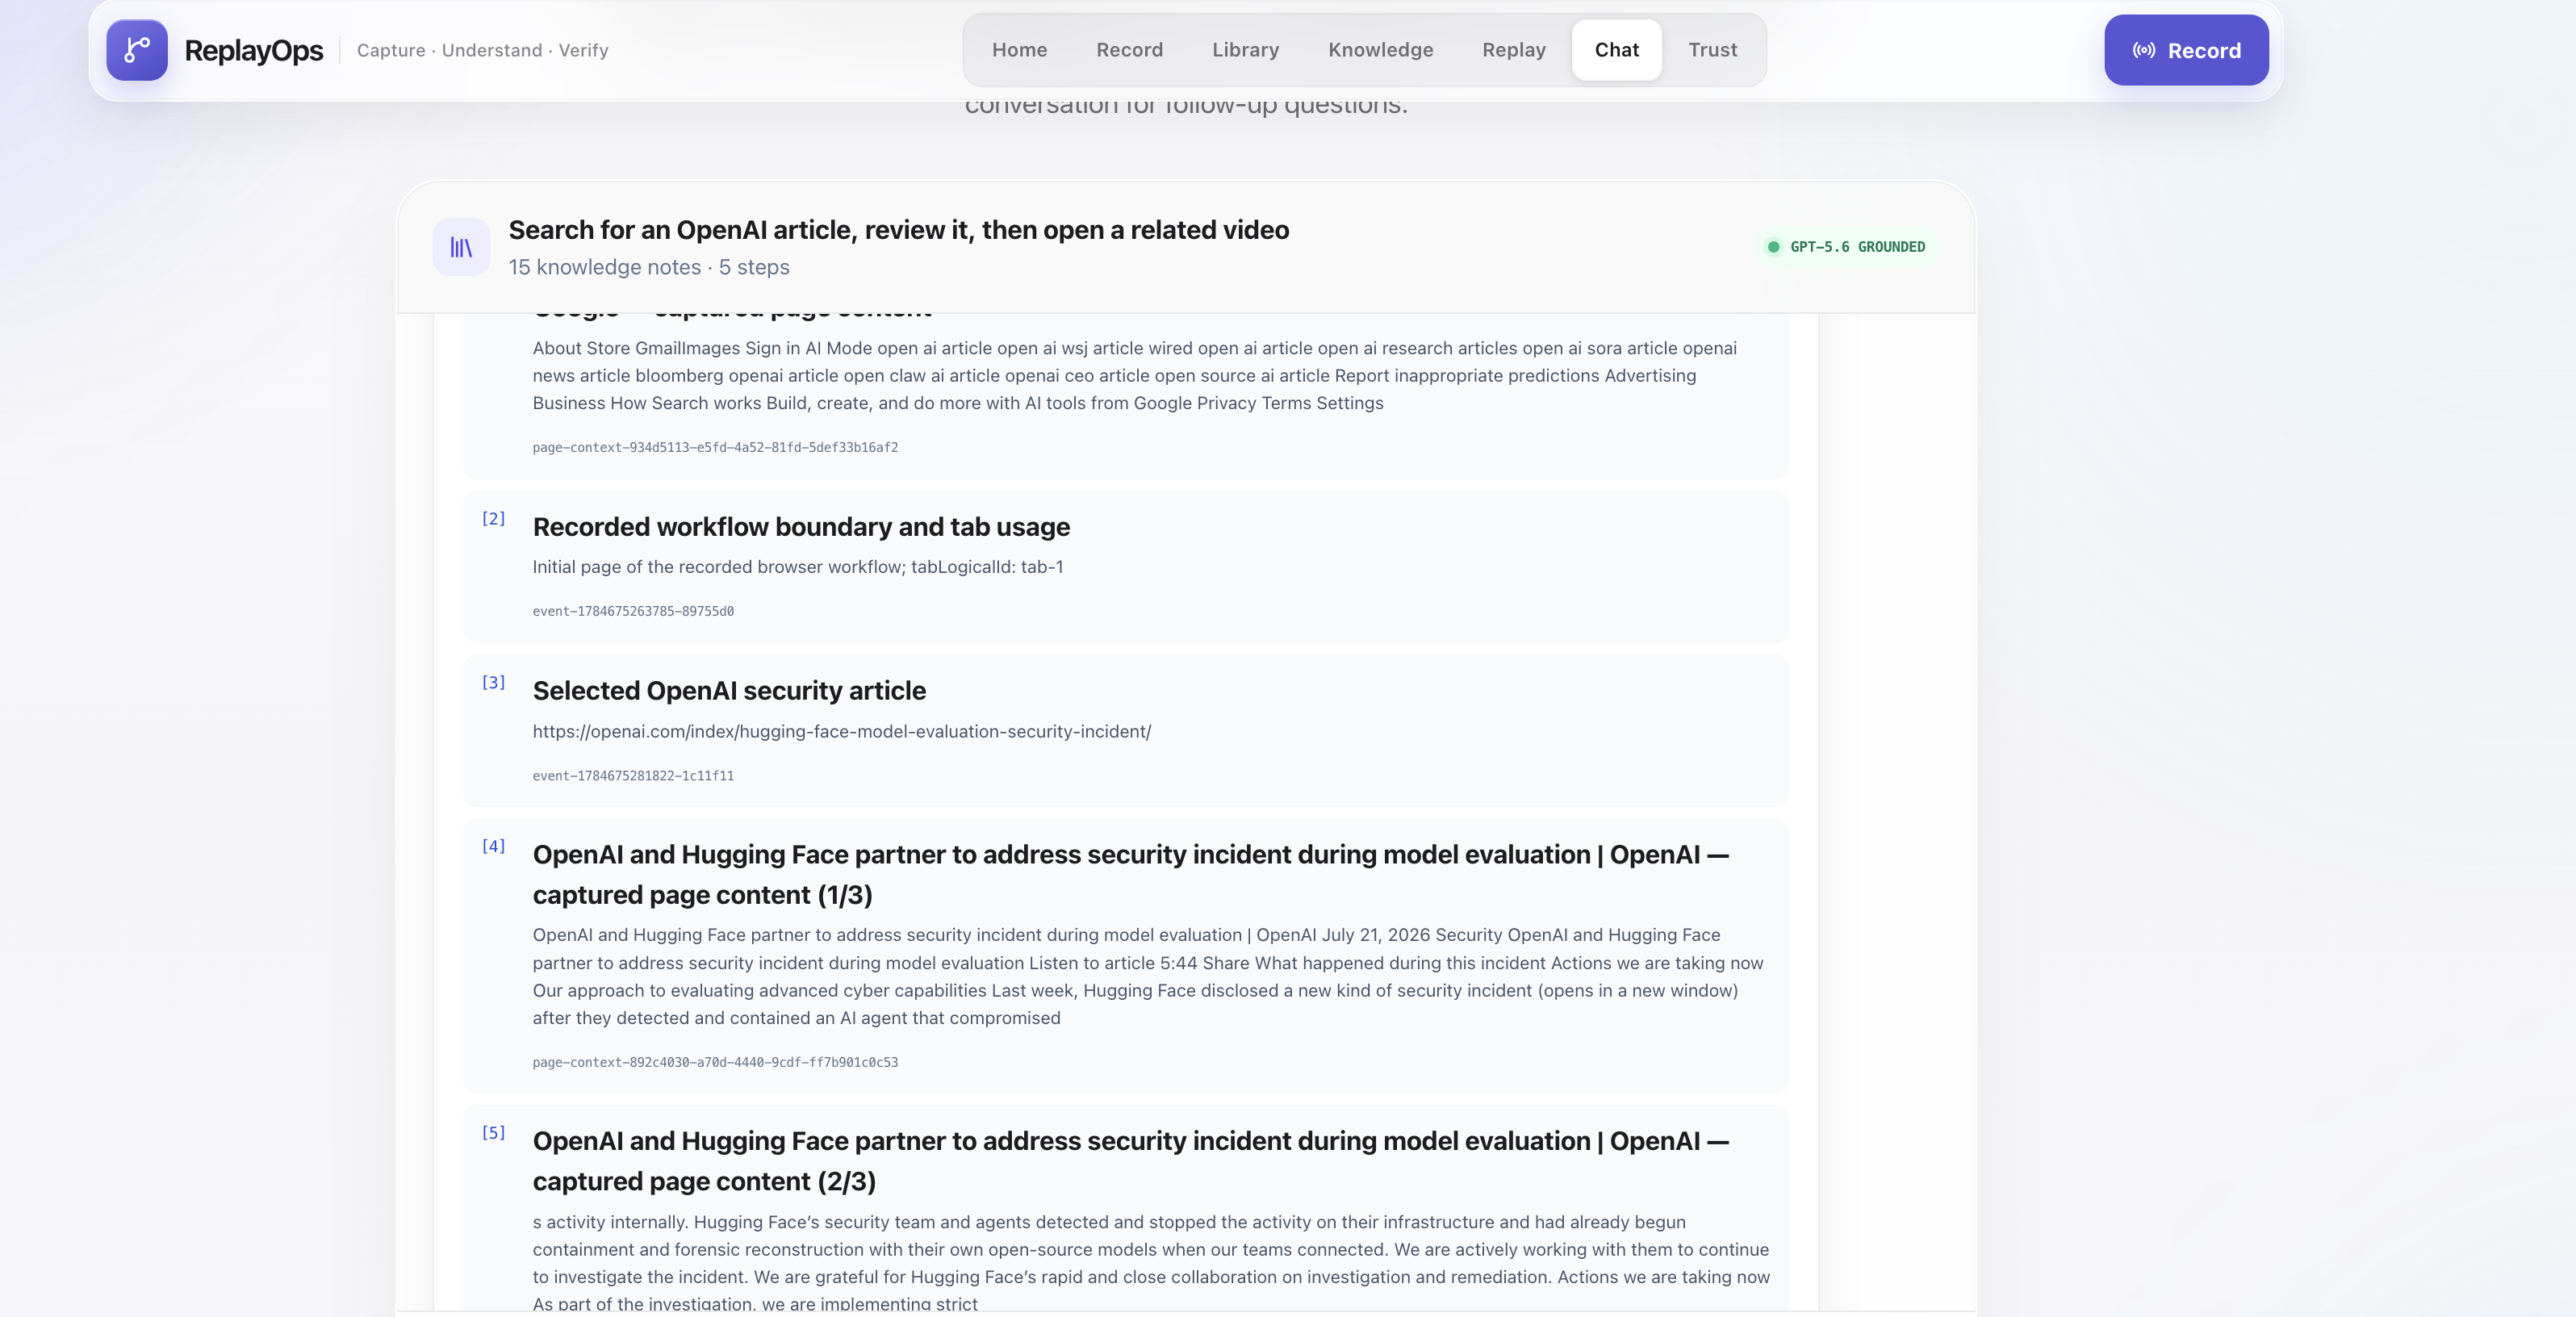Click the broadcast icon in Record button
Image resolution: width=2576 pixels, height=1317 pixels.
(x=2144, y=51)
